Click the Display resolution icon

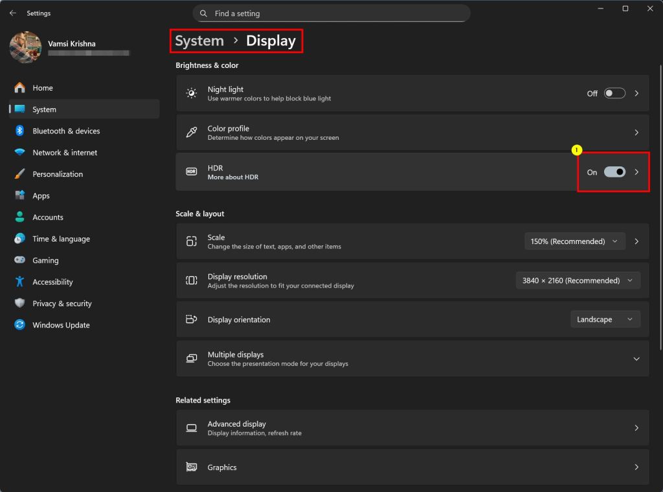192,280
